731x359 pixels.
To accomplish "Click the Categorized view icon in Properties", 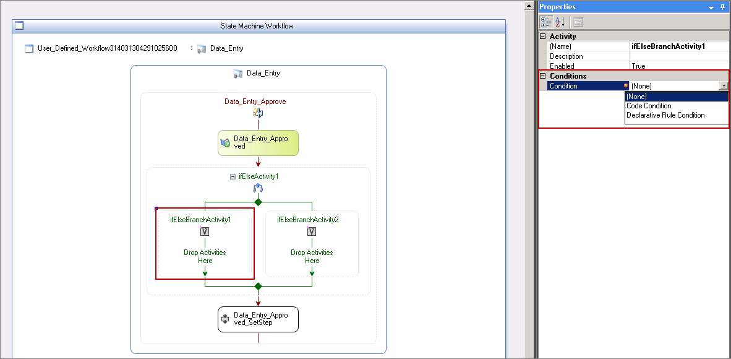I will pos(547,22).
